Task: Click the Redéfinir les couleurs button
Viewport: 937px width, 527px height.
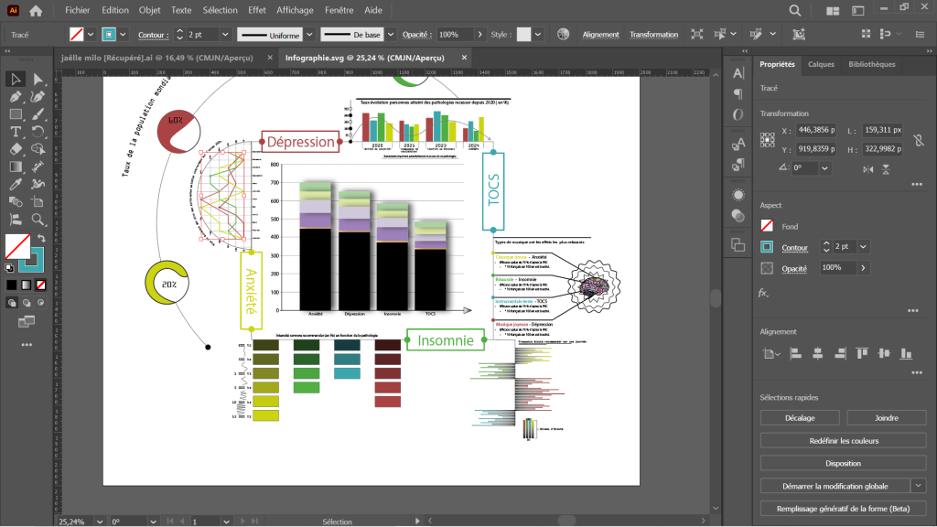Action: pos(843,440)
